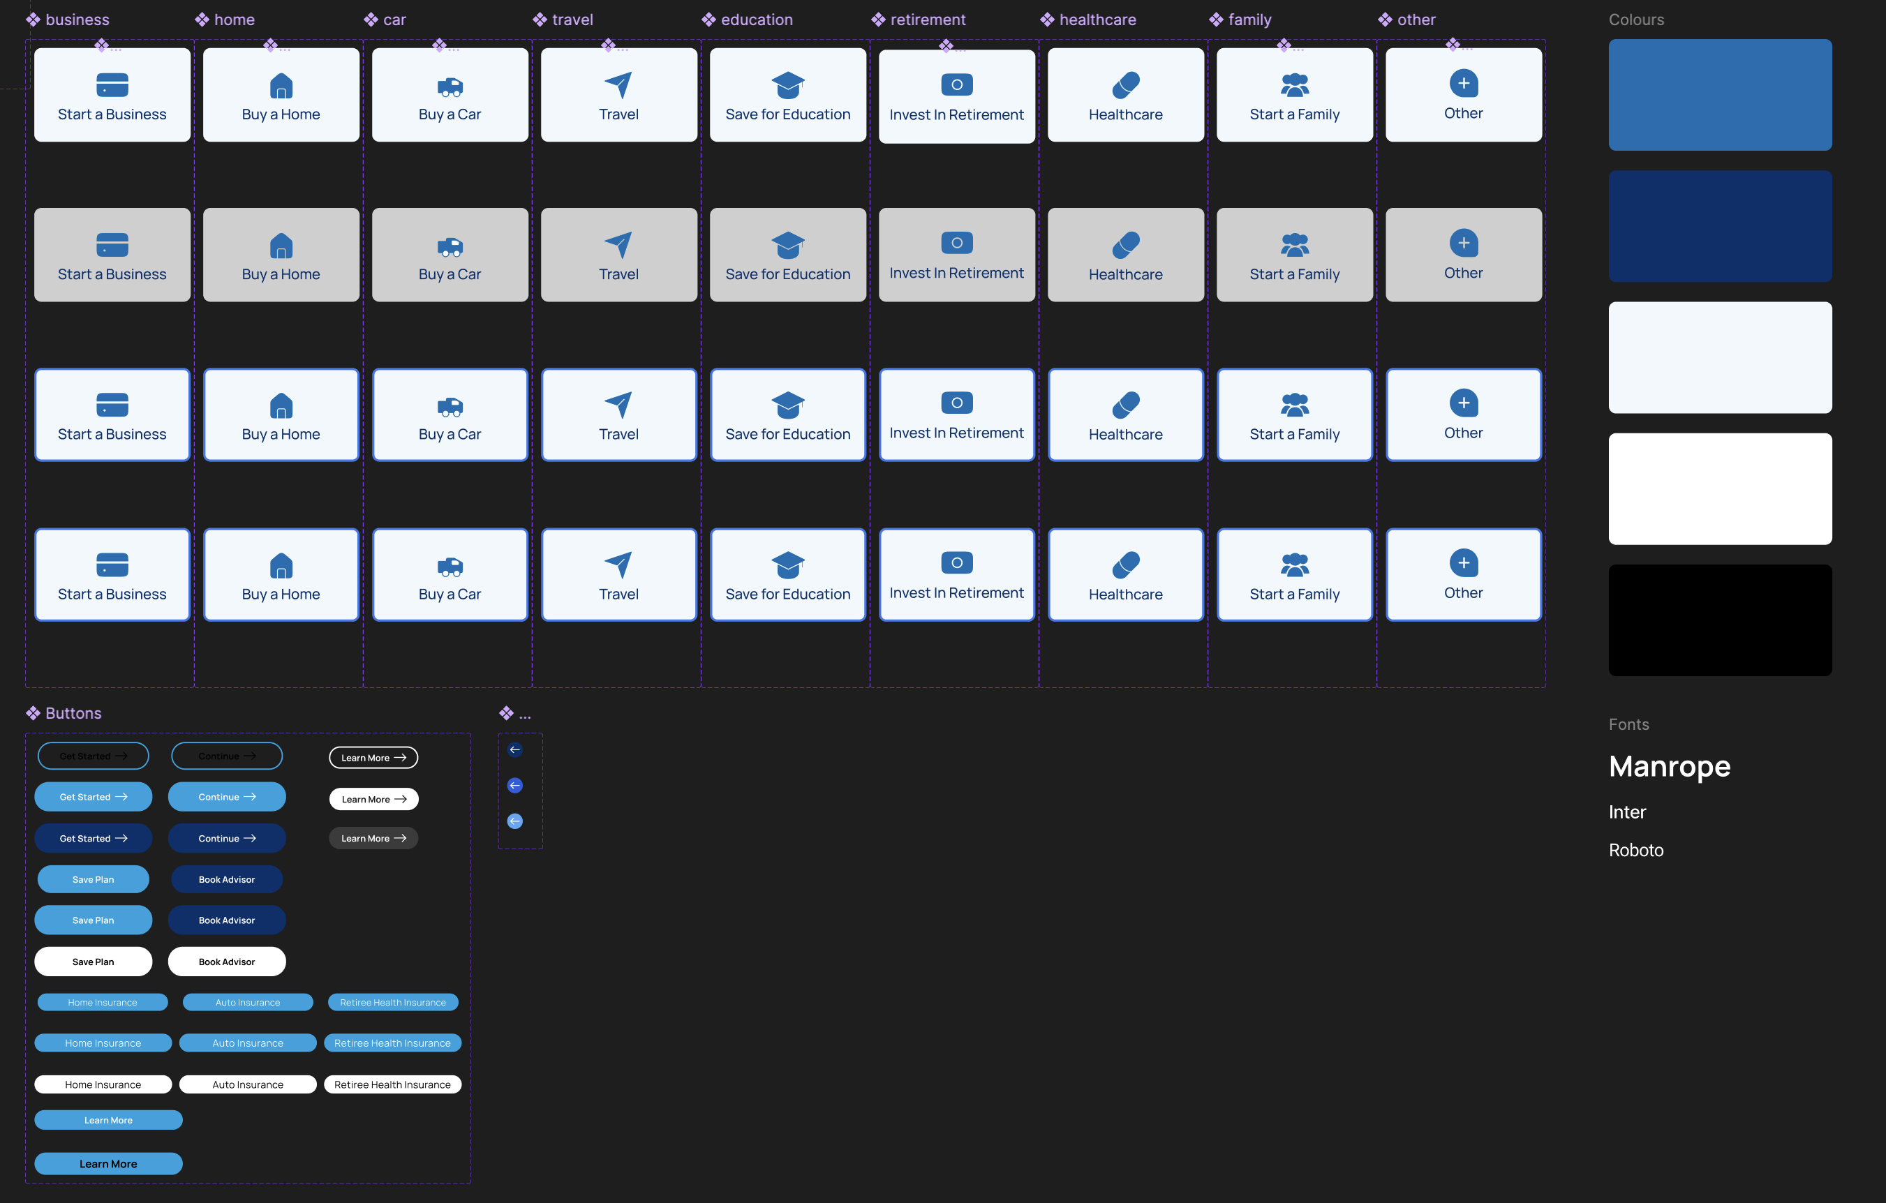Select the active highlighted Travel card variant
The height and width of the screenshot is (1203, 1886).
coord(618,414)
